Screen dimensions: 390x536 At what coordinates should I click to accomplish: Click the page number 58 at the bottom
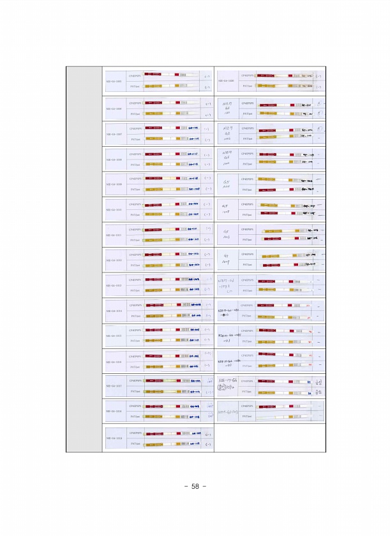(195, 486)
